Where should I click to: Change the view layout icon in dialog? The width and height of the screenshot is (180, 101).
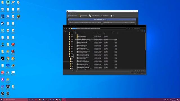click(x=138, y=31)
